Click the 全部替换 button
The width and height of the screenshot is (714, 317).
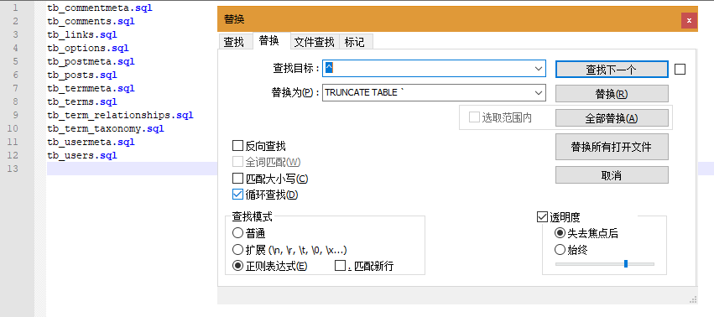tap(612, 118)
